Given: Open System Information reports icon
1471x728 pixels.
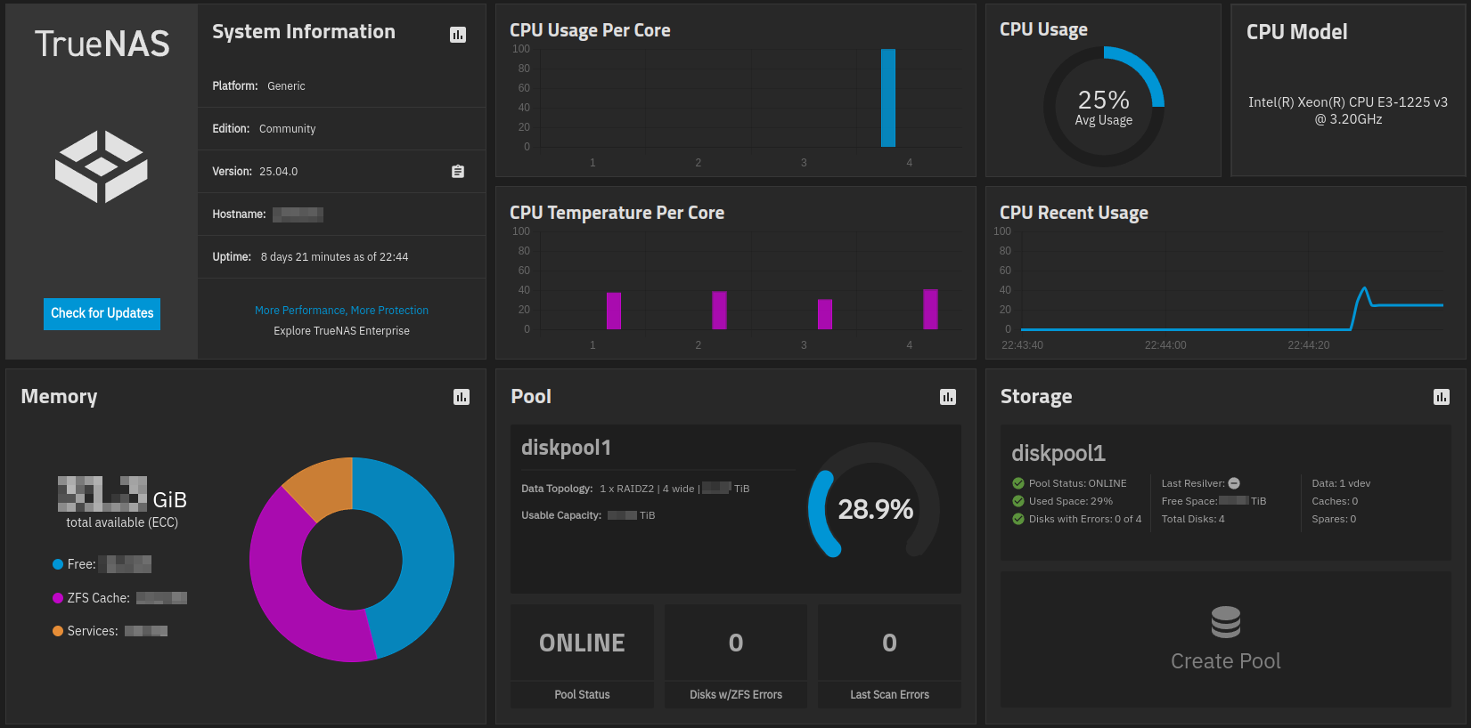Looking at the screenshot, I should 458,35.
